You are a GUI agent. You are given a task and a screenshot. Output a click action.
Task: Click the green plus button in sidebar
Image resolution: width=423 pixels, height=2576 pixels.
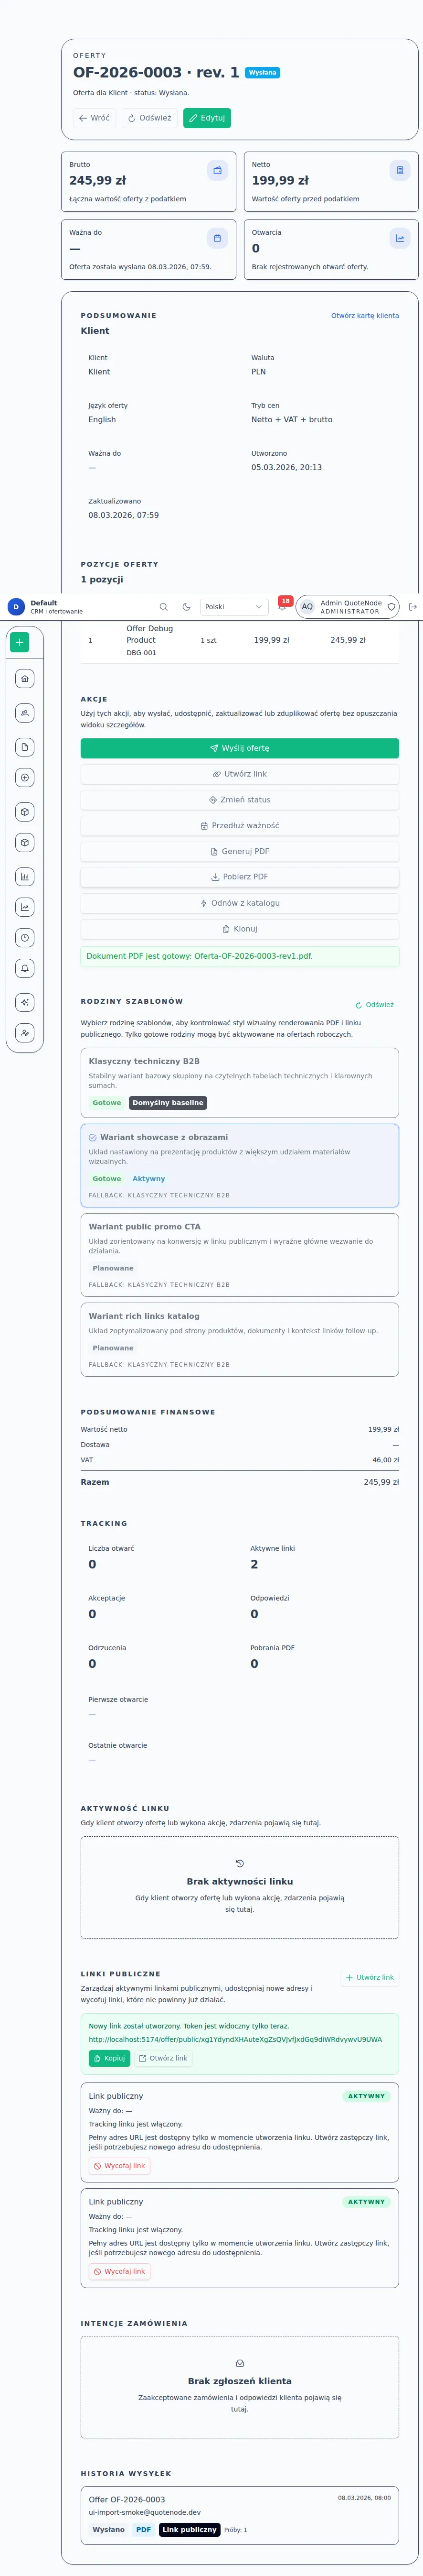pos(20,642)
